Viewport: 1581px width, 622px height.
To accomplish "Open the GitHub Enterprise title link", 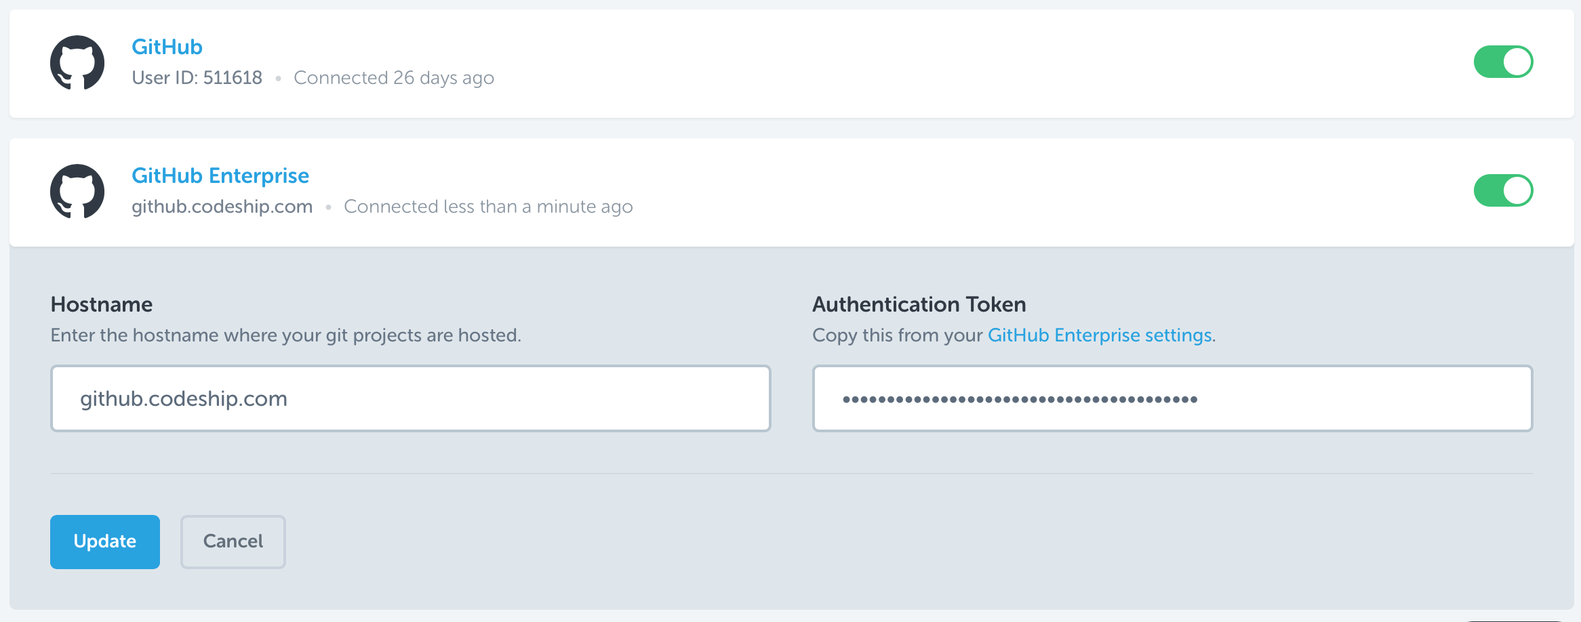I will (x=220, y=175).
